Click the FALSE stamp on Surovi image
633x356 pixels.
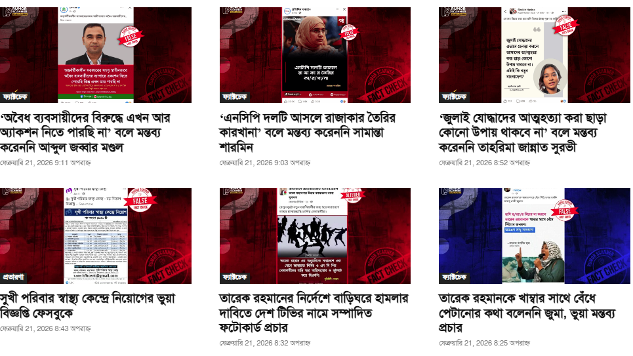565,26
